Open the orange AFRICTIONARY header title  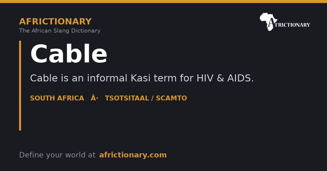(x=55, y=22)
